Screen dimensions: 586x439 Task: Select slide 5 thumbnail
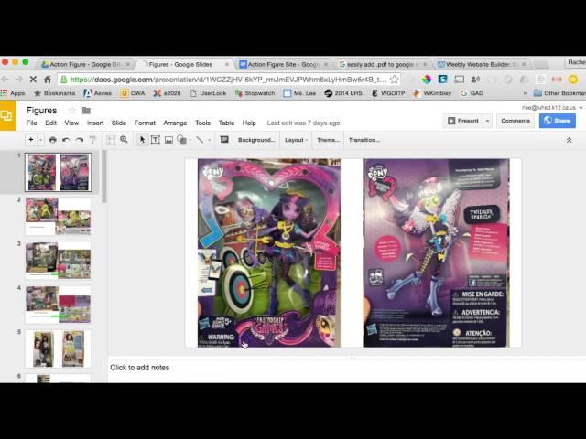point(58,348)
